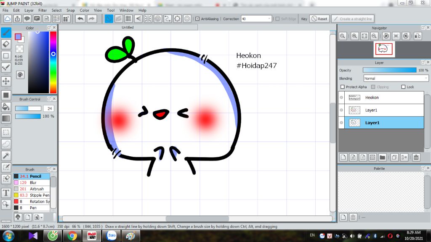The height and width of the screenshot is (242, 431).
Task: Click the Undo arrow in toolbar
Action: 80,18
